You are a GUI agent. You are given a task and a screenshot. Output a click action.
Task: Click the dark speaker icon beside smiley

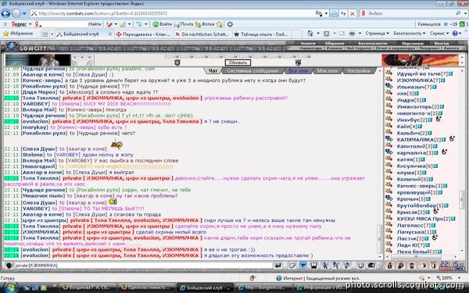pyautogui.click(x=371, y=265)
